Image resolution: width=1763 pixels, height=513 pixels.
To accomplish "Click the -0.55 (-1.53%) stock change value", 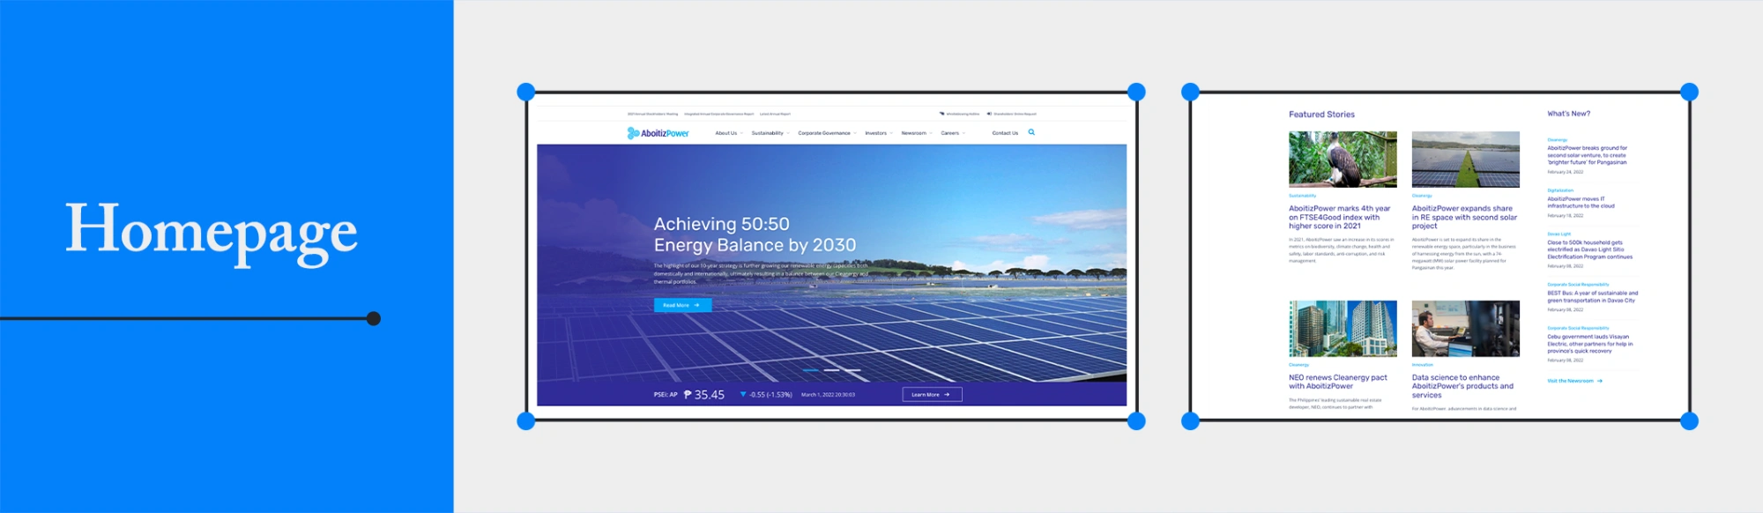I will (x=770, y=395).
